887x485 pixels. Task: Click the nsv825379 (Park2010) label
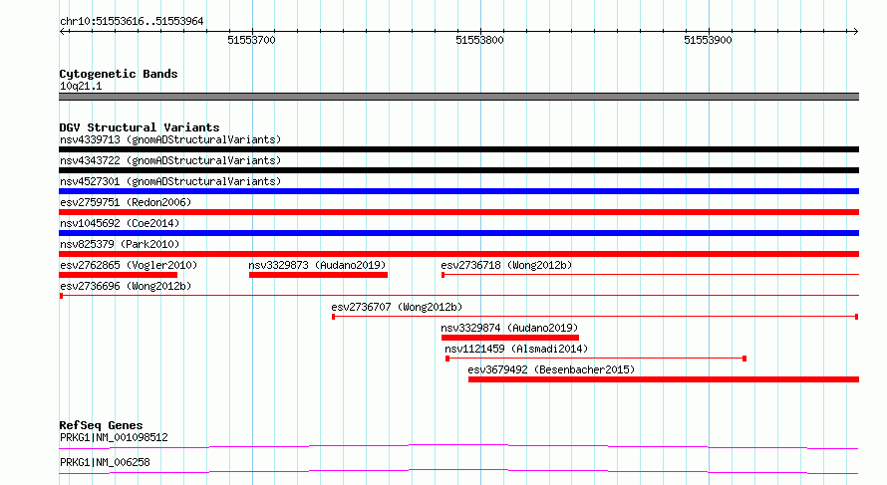click(x=120, y=244)
